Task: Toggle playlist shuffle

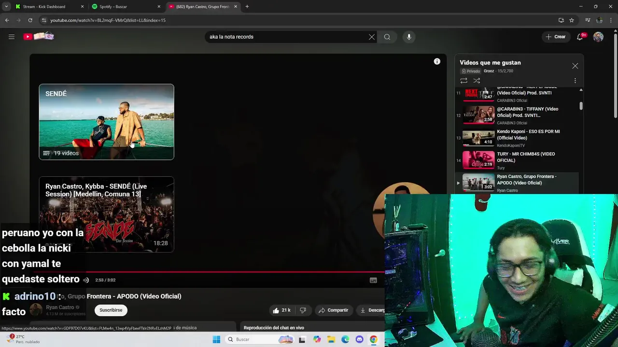Action: pos(477,80)
